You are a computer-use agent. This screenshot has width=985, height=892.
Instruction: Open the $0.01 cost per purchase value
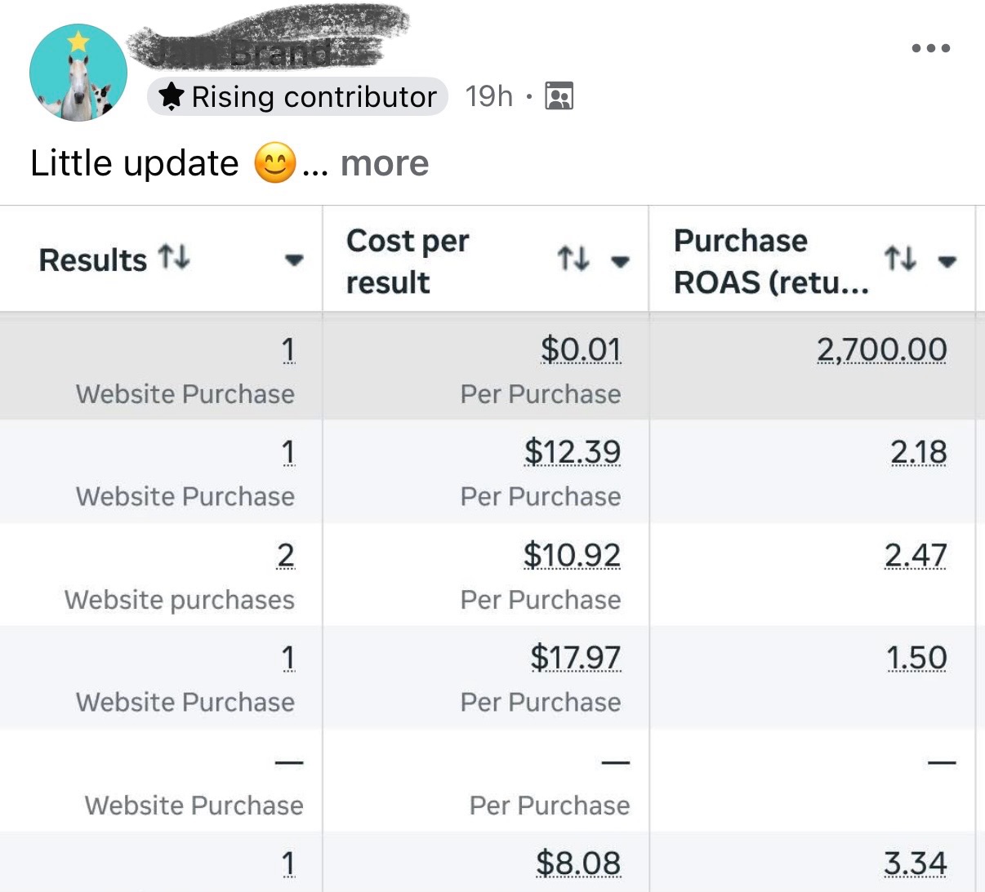(581, 350)
